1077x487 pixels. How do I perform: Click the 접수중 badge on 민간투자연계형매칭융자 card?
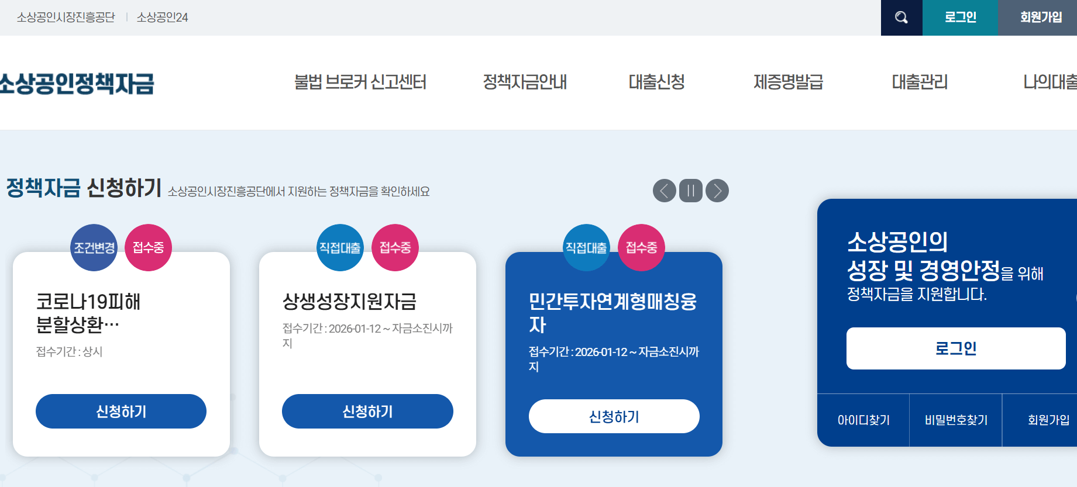click(x=641, y=247)
